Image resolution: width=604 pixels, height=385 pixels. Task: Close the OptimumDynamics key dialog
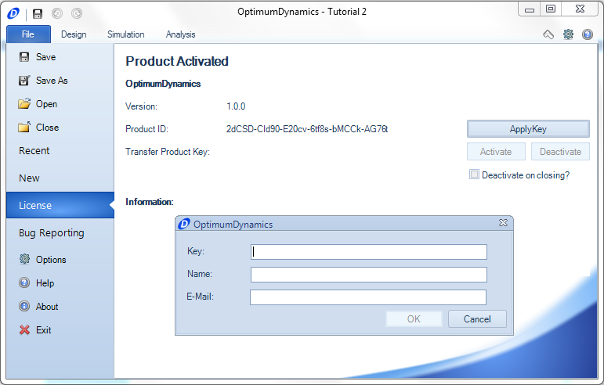[x=503, y=223]
